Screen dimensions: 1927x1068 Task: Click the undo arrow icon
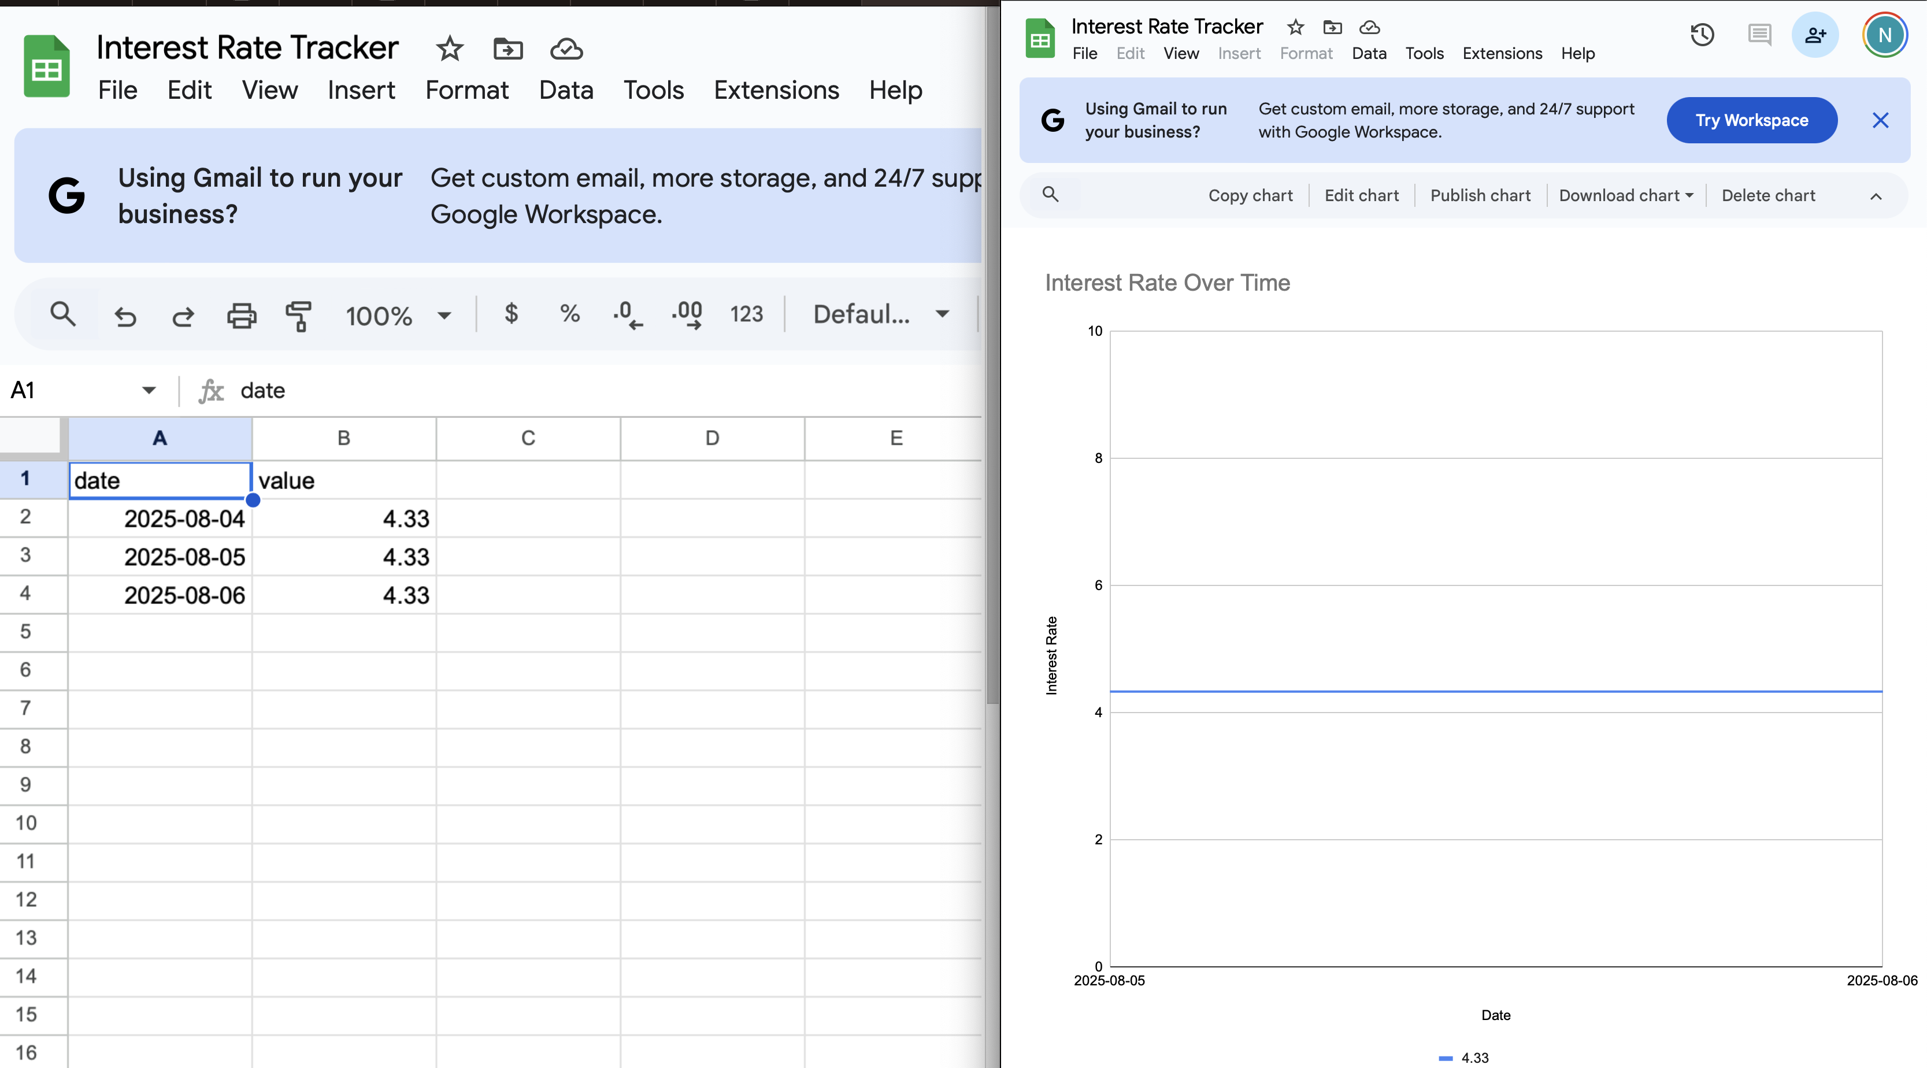[x=125, y=315]
